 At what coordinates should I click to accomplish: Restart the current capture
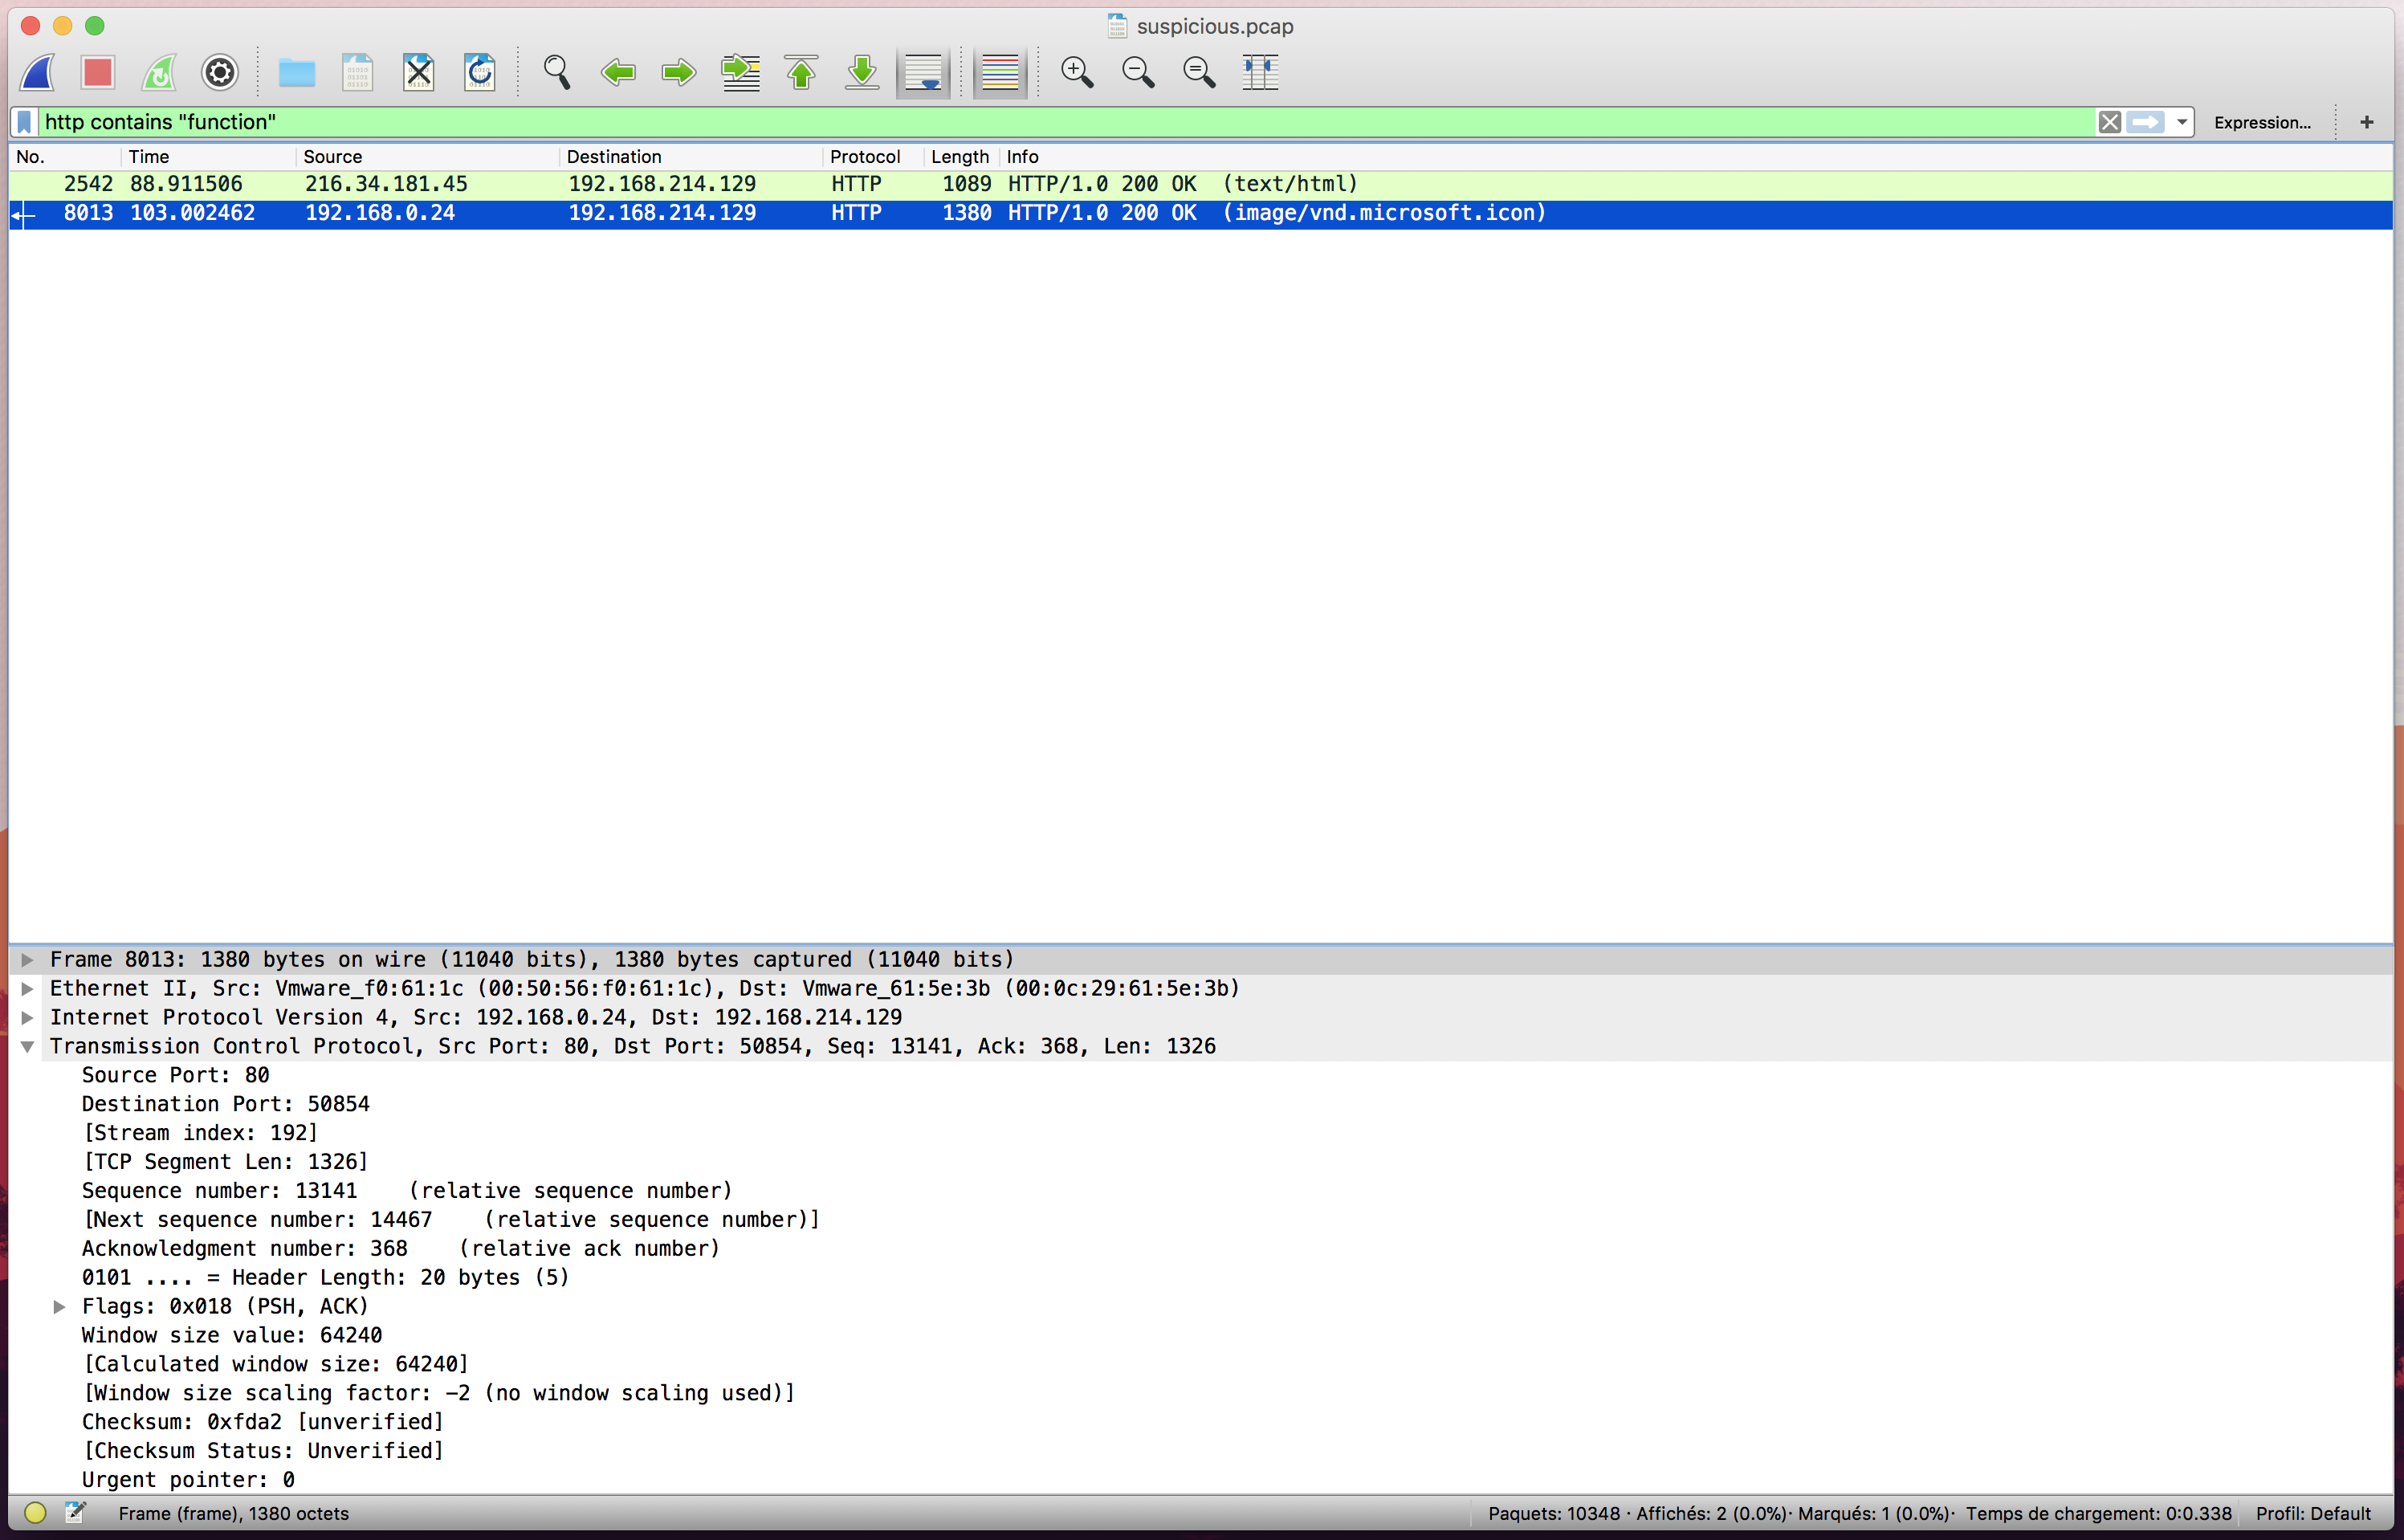pyautogui.click(x=158, y=72)
